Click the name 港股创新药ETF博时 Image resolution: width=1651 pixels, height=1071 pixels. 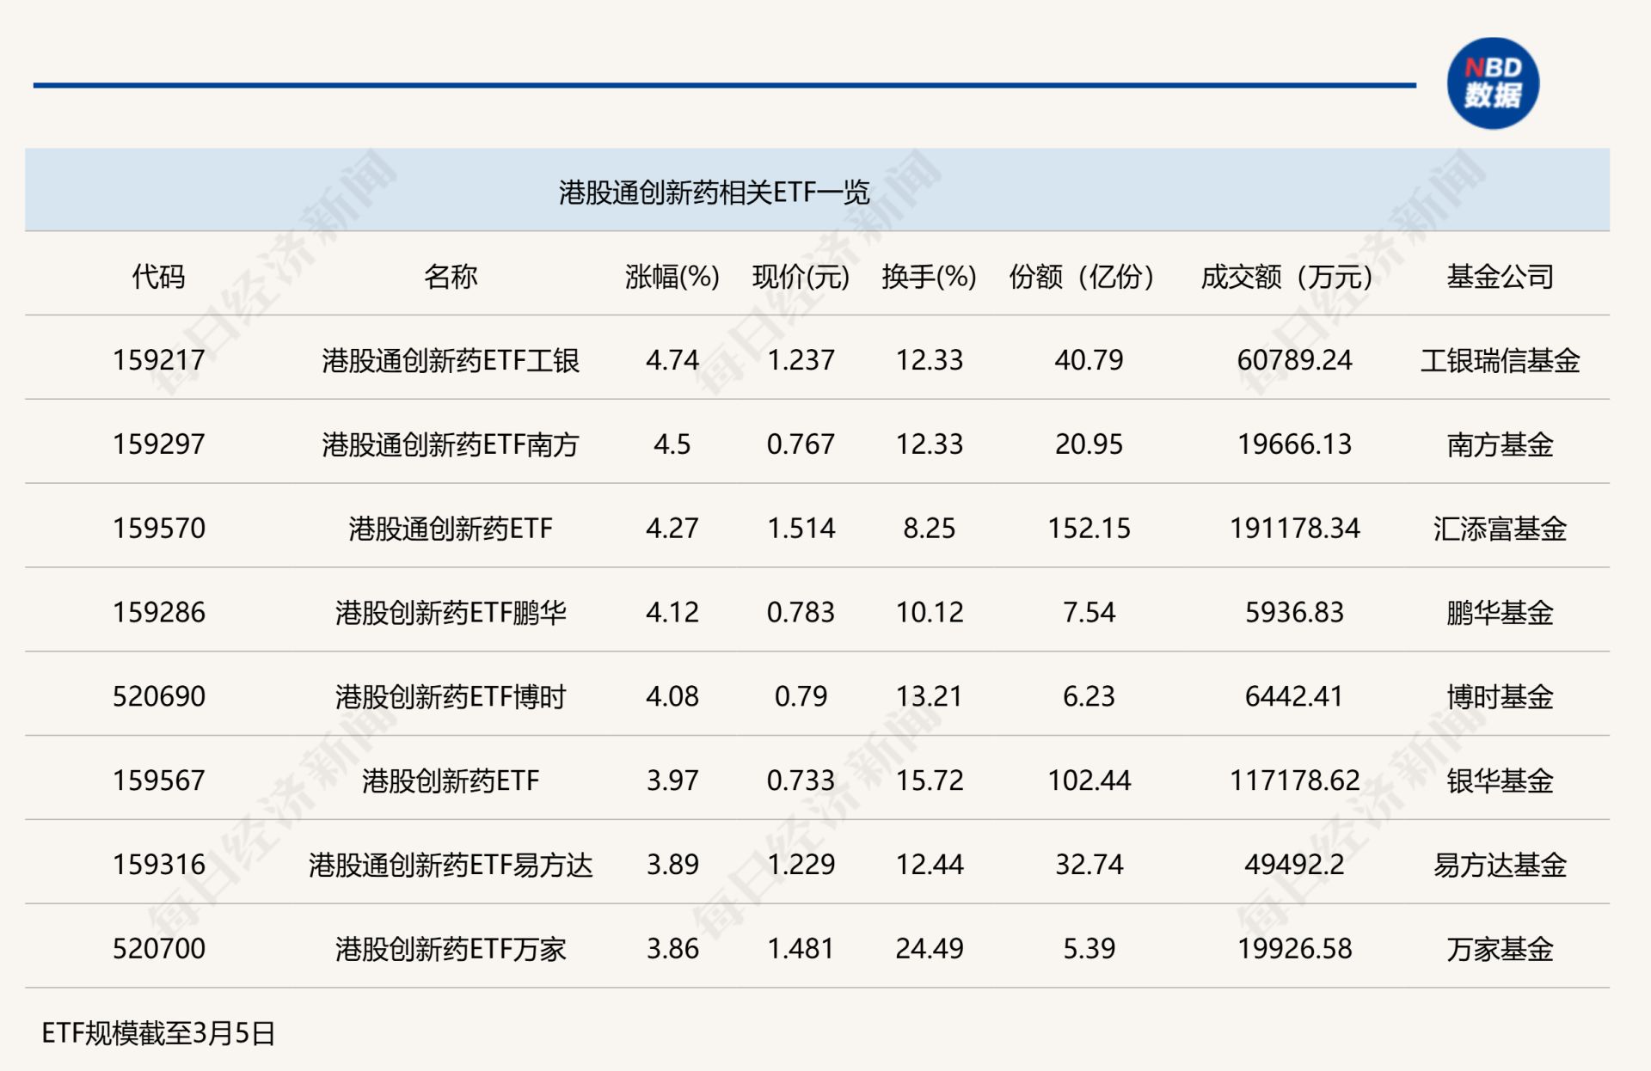[x=451, y=696]
